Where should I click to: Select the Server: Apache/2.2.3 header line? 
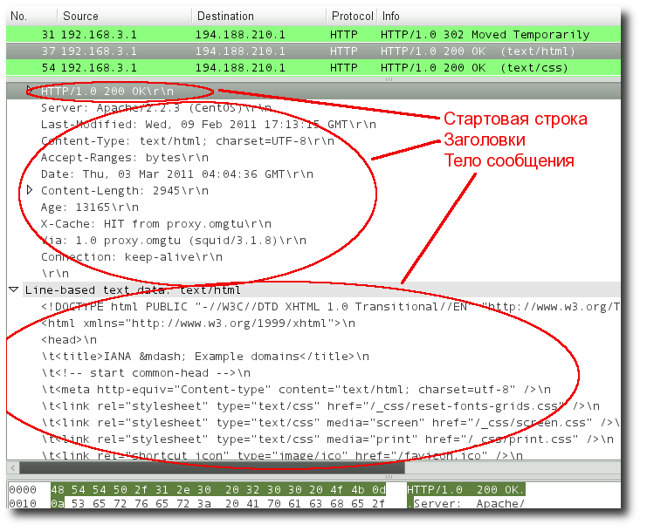(x=156, y=108)
